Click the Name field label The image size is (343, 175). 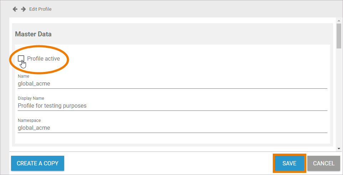click(x=24, y=76)
